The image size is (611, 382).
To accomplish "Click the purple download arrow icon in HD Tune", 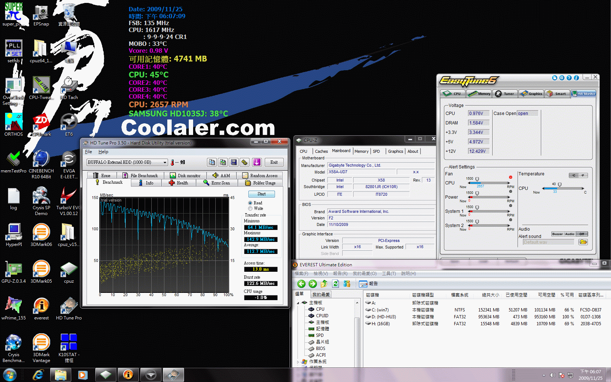I will click(x=257, y=162).
